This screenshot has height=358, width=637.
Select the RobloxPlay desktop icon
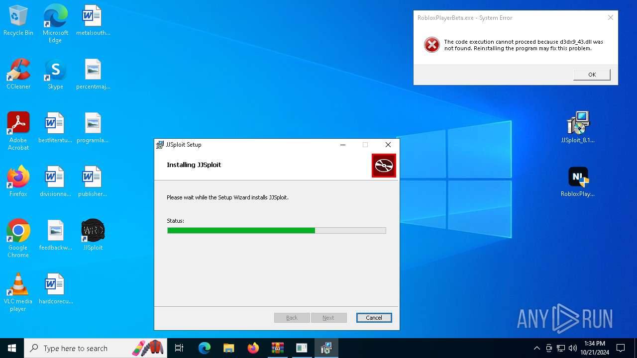[578, 182]
